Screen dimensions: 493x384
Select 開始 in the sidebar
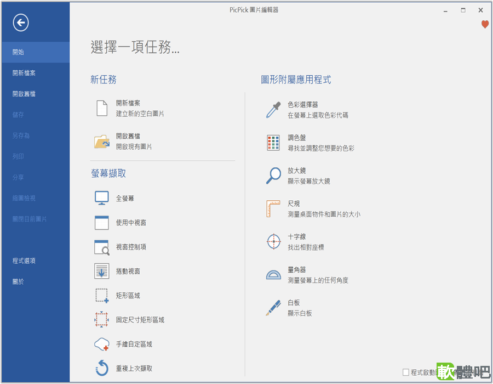pos(36,52)
